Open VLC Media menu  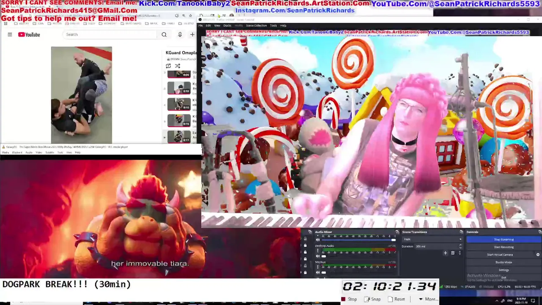point(5,152)
